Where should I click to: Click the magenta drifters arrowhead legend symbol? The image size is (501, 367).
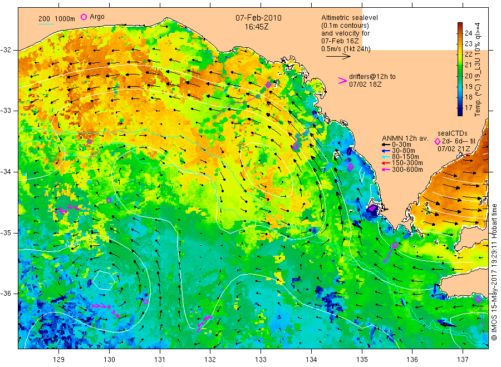(x=342, y=81)
